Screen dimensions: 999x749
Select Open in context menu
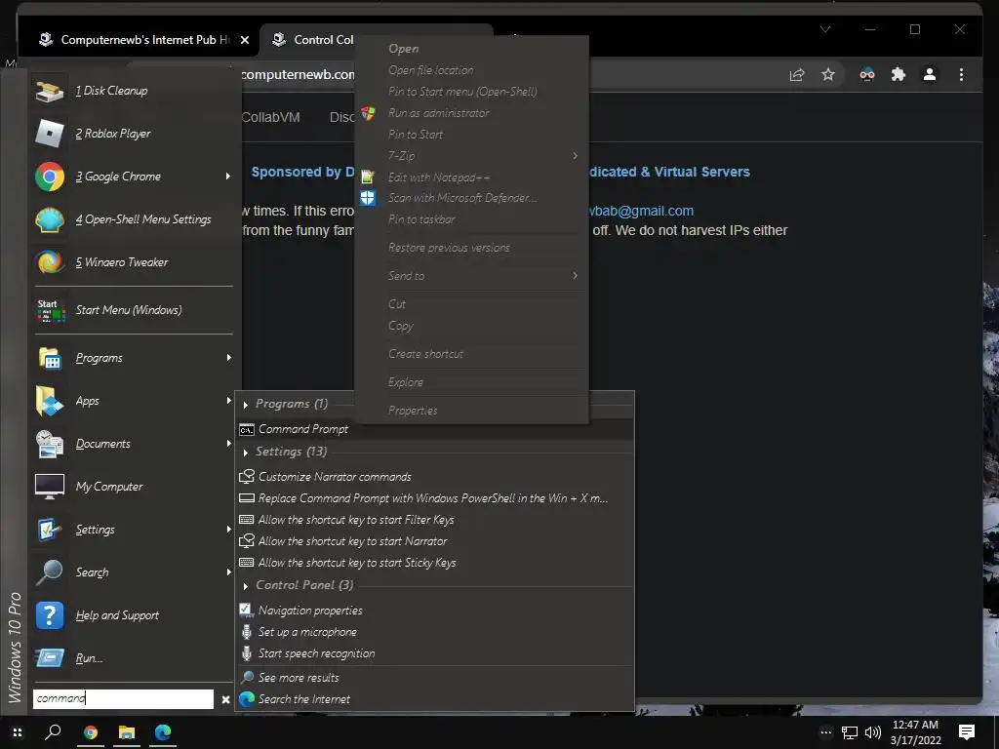(x=471, y=49)
